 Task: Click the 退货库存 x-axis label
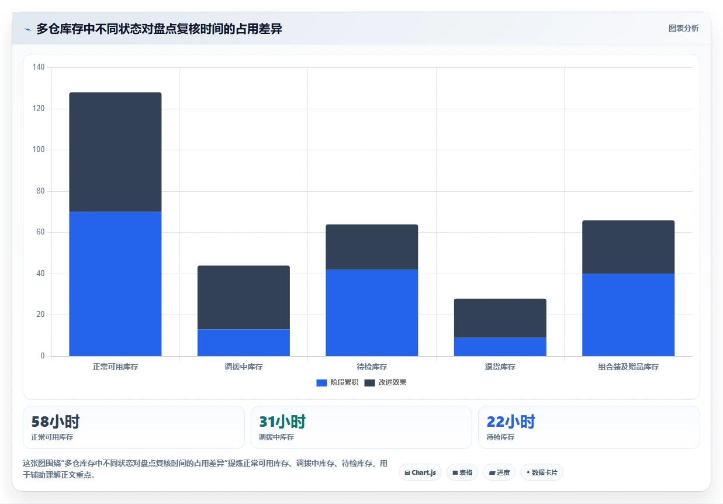500,367
